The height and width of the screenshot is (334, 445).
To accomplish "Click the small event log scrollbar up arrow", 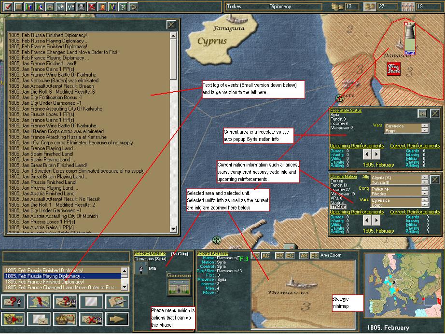I will coord(125,270).
